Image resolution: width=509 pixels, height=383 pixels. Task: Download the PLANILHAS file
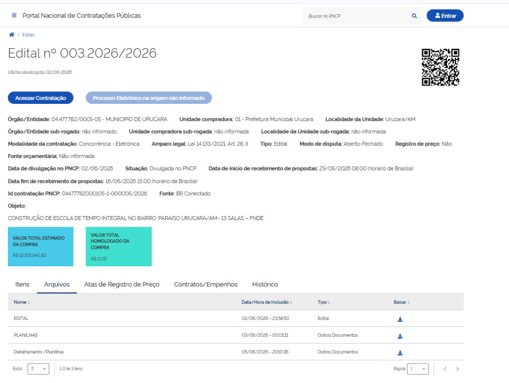point(400,336)
